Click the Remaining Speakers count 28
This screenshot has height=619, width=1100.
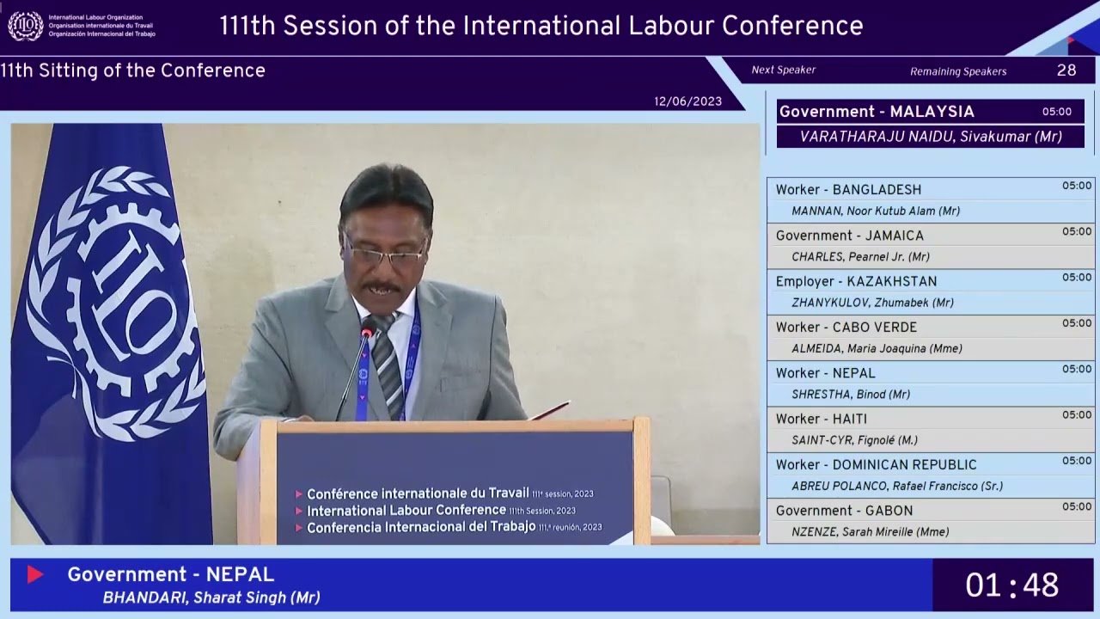[x=1066, y=70]
